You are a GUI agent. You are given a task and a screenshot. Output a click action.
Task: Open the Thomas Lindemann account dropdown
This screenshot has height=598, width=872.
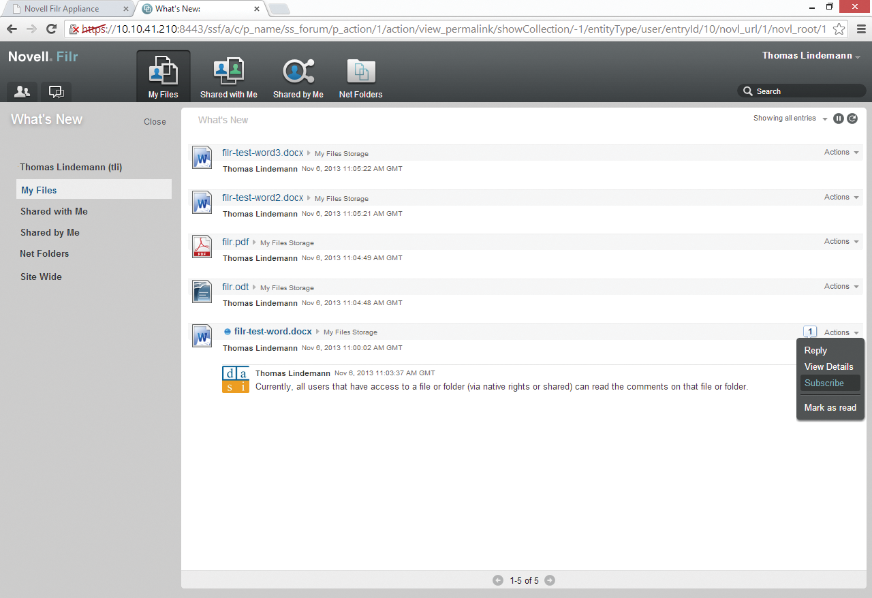click(811, 55)
